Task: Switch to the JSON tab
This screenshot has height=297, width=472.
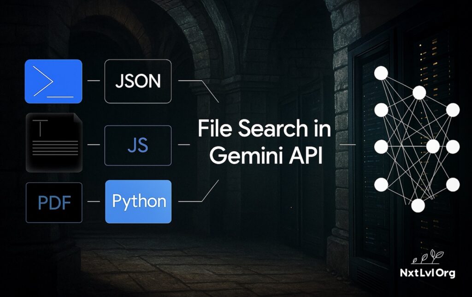Action: click(138, 81)
